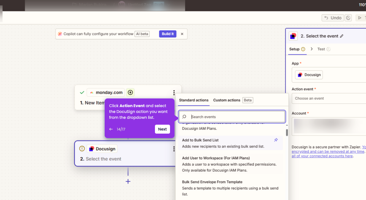
Task: Open the Docusign step three-dot menu
Action: pyautogui.click(x=174, y=149)
